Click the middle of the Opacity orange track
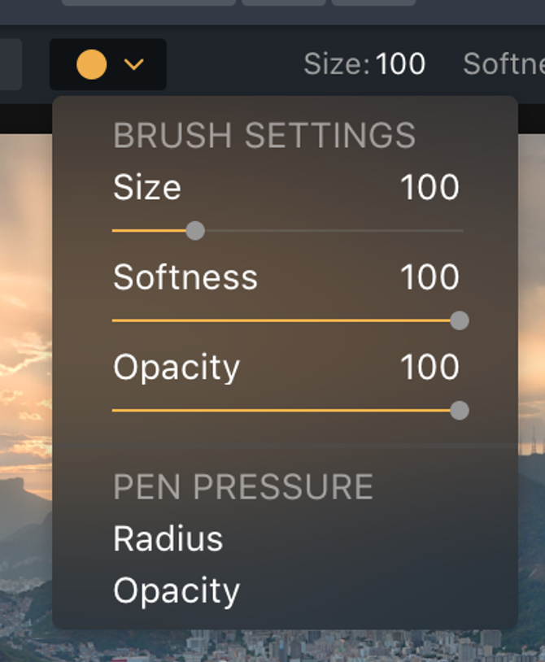The image size is (545, 662). coord(281,411)
